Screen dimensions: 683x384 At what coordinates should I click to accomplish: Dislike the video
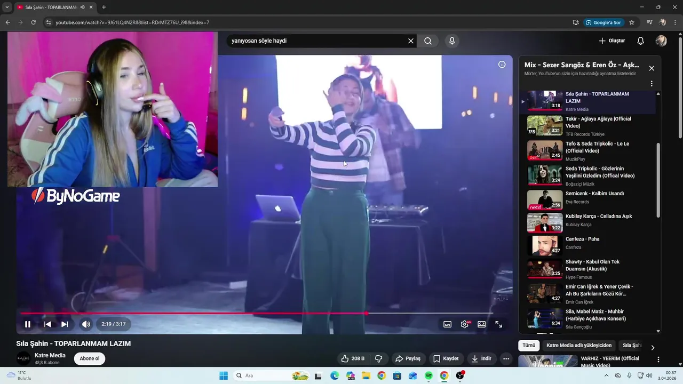coord(379,358)
